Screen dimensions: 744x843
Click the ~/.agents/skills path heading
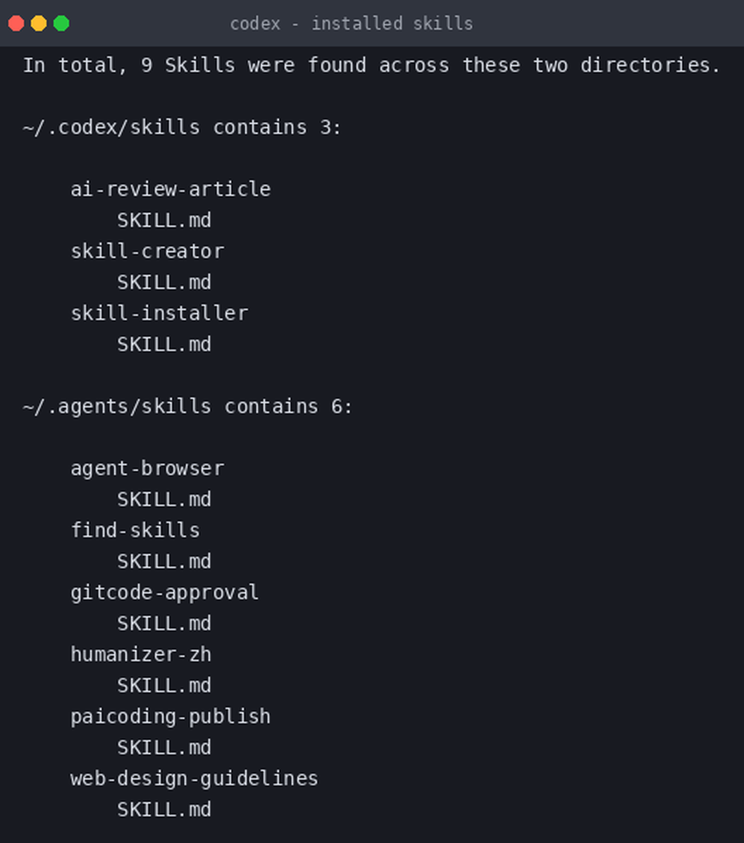point(117,407)
